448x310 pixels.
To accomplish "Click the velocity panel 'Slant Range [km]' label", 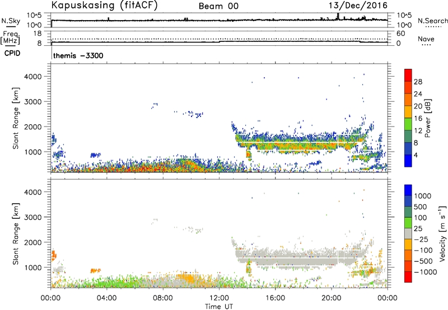I will pyautogui.click(x=16, y=233).
